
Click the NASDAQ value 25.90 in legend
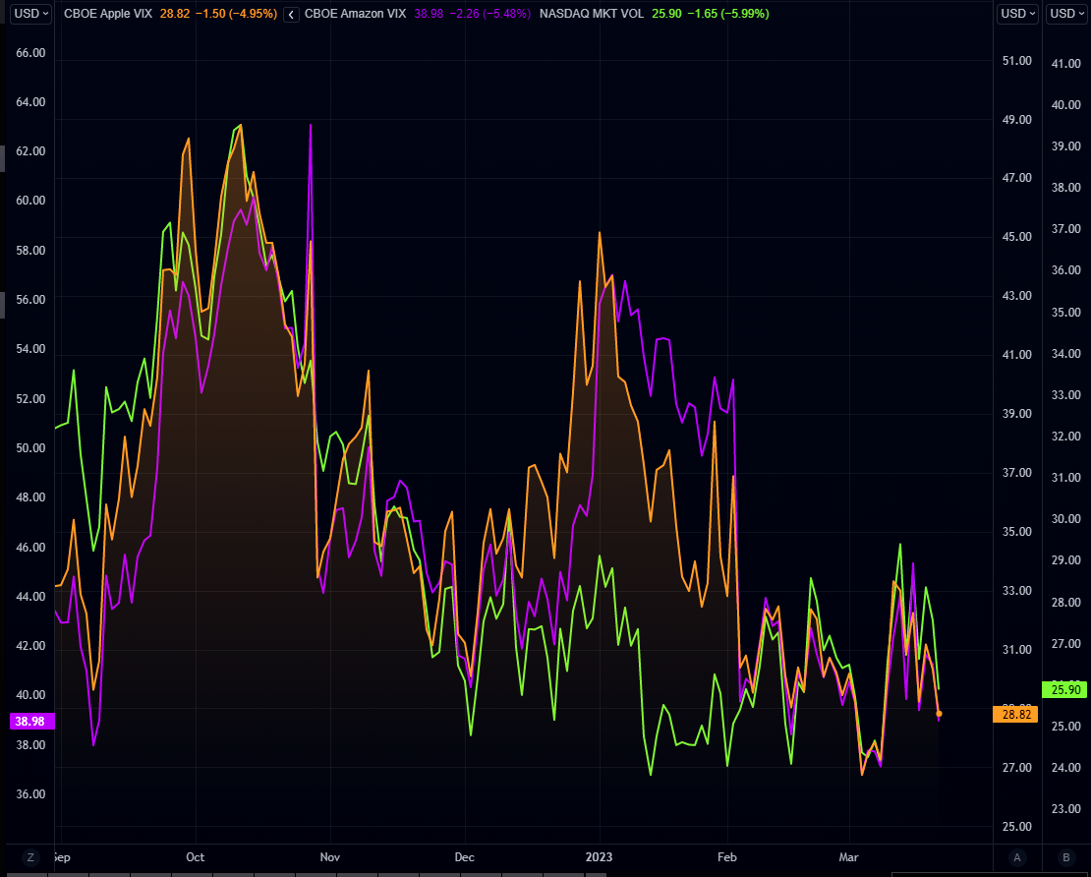coord(666,13)
